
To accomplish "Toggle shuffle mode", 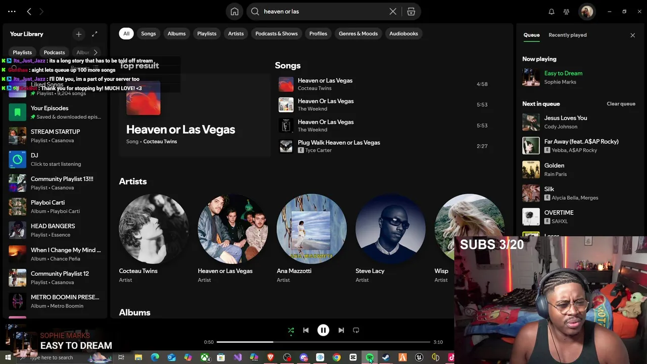I will coord(291,330).
